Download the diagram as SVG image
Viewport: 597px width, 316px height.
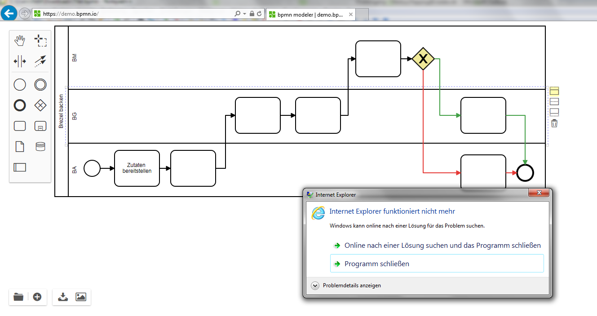pos(81,297)
